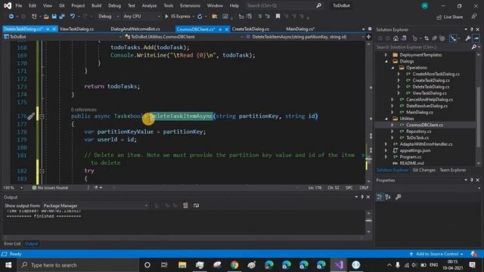Toggle Preview Selected Items in Solution Explorer
Viewport: 484px width, 272px height.
[x=476, y=39]
